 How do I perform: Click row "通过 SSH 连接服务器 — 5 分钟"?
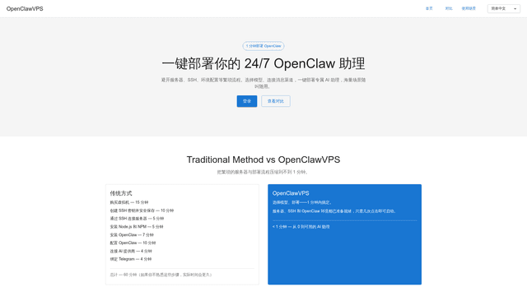[x=137, y=219]
